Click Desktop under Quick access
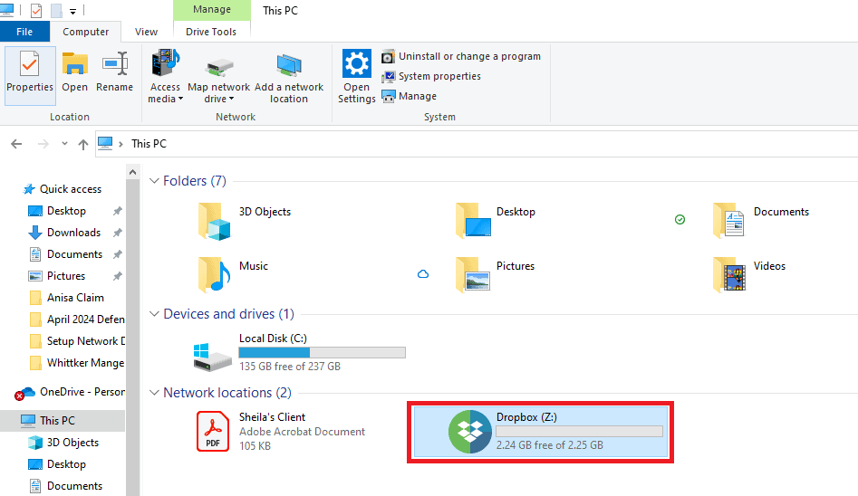The height and width of the screenshot is (496, 858). point(66,211)
